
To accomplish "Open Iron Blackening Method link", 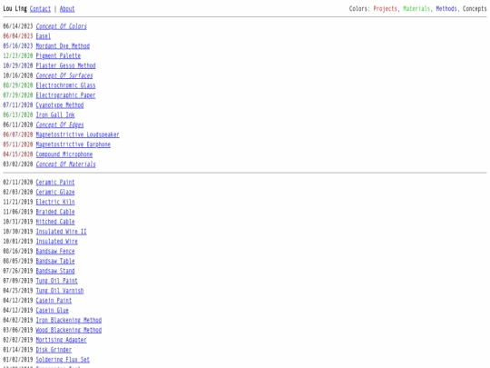I will pos(69,320).
